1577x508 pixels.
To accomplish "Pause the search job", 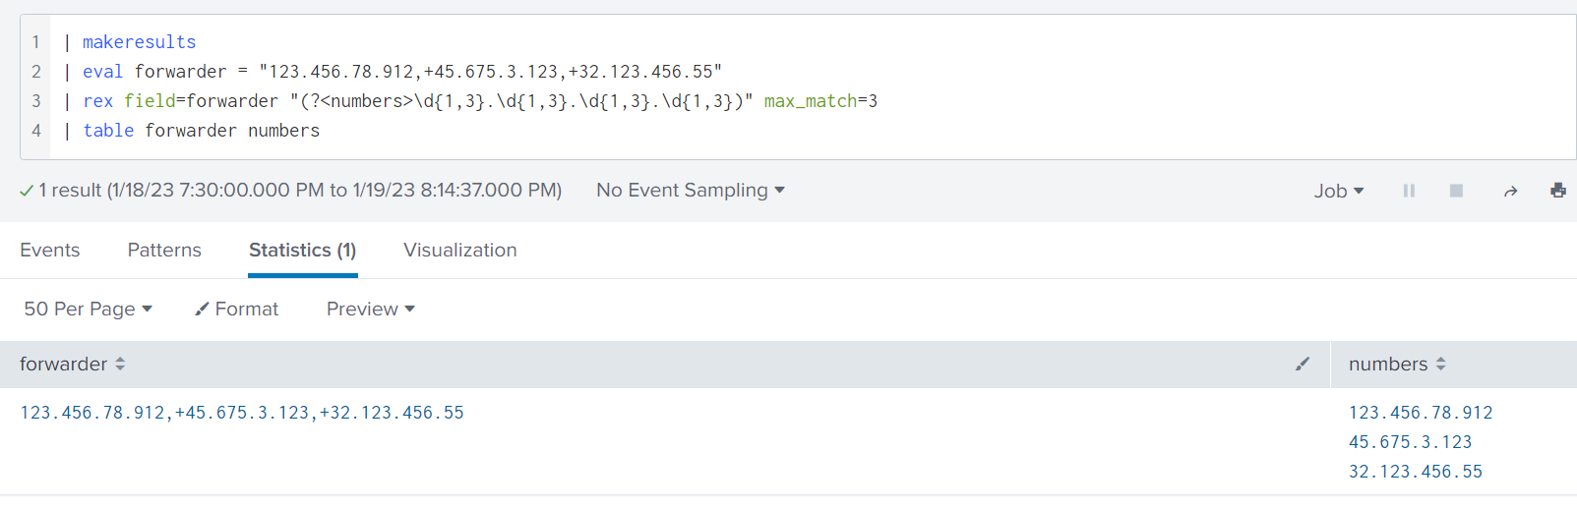I will (x=1409, y=191).
